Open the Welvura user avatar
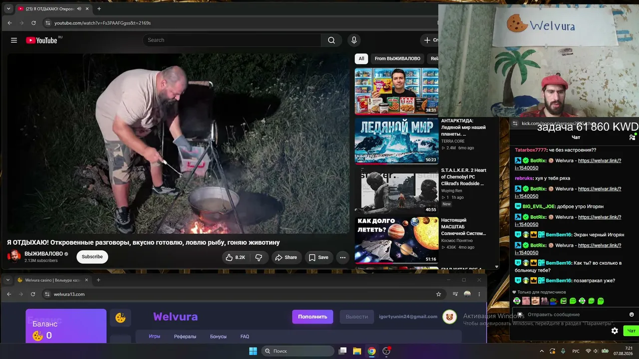Viewport: 639px width, 359px height. click(450, 317)
